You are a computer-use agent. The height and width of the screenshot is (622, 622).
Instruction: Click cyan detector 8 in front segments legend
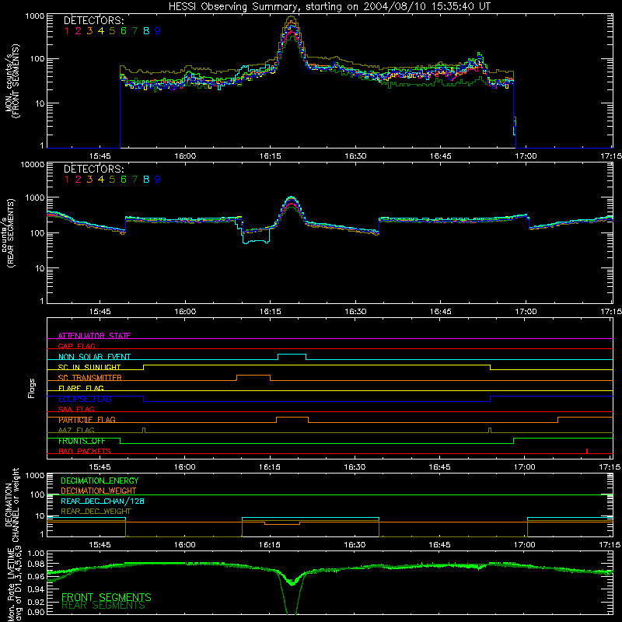[x=146, y=31]
